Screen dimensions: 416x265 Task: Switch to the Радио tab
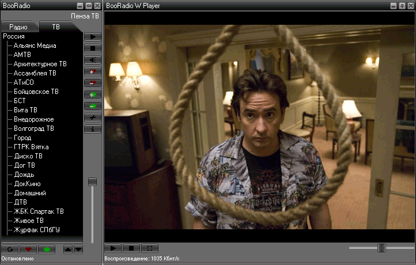click(x=18, y=27)
